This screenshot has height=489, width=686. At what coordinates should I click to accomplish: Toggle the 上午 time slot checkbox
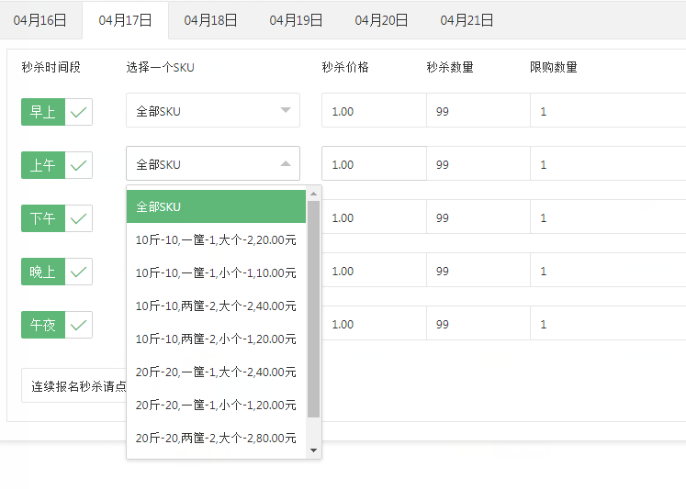(57, 165)
